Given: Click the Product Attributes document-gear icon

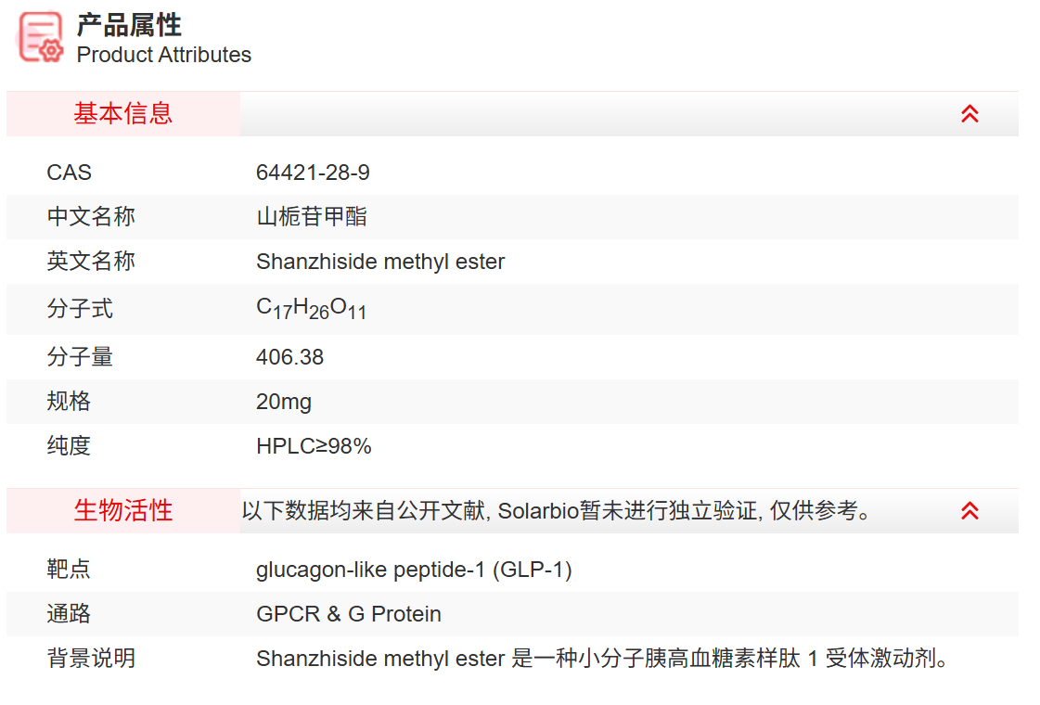Looking at the screenshot, I should point(41,37).
